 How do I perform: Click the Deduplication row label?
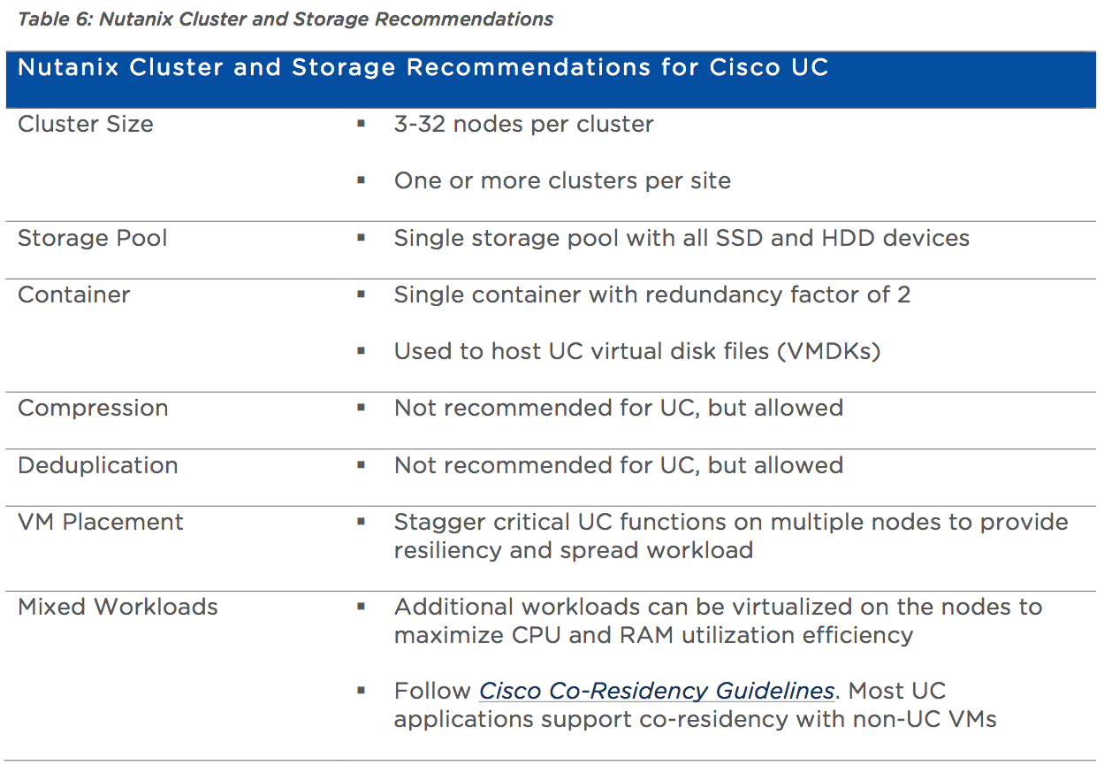coord(98,465)
